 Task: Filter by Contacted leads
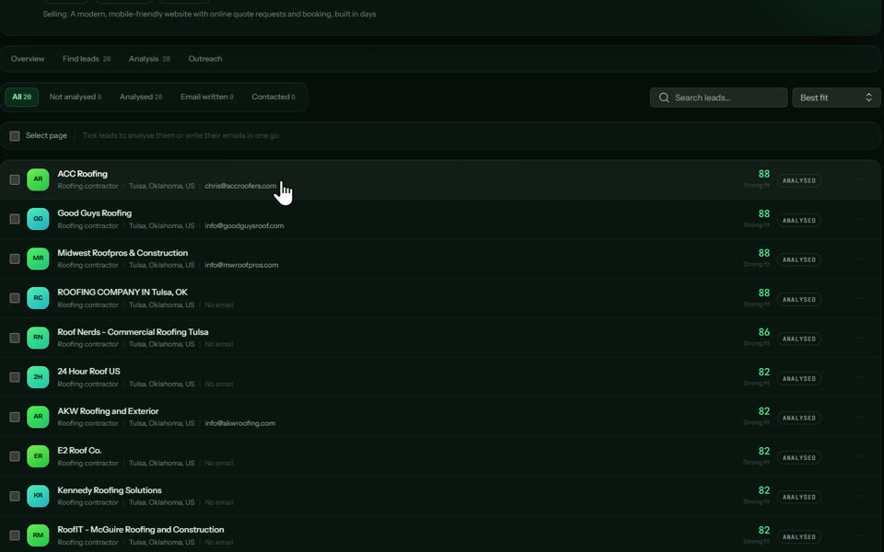[273, 97]
